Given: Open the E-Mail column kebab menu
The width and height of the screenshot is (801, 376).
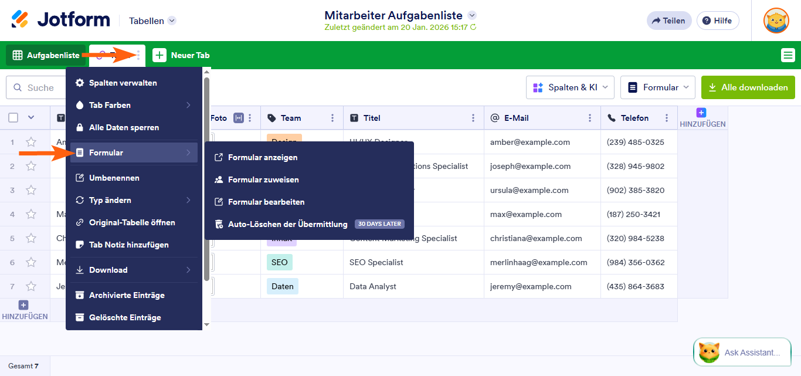Looking at the screenshot, I should [590, 118].
